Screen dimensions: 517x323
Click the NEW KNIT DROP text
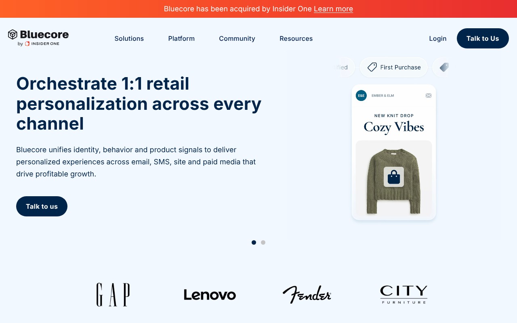(x=394, y=115)
